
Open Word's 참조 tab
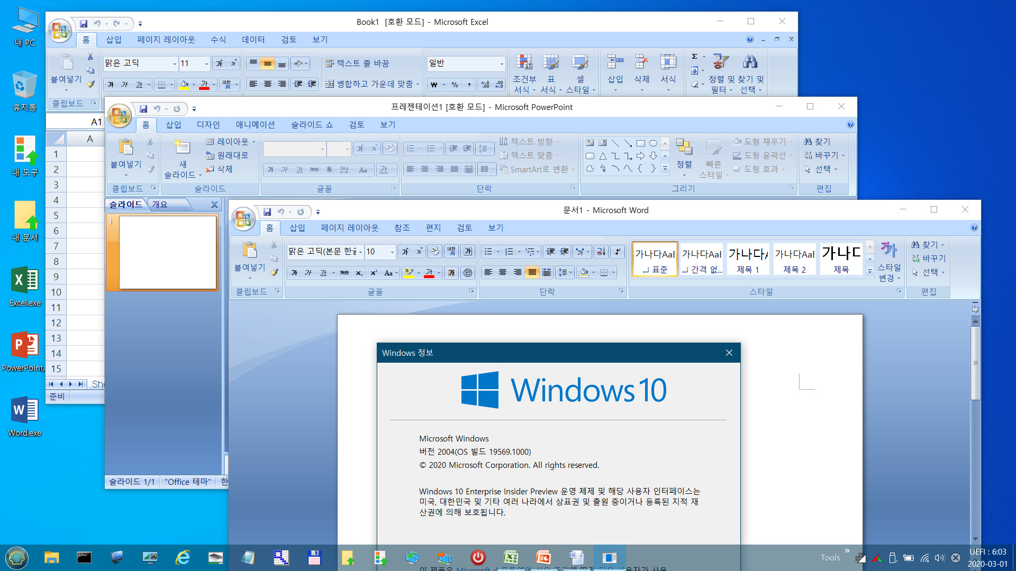tap(402, 228)
